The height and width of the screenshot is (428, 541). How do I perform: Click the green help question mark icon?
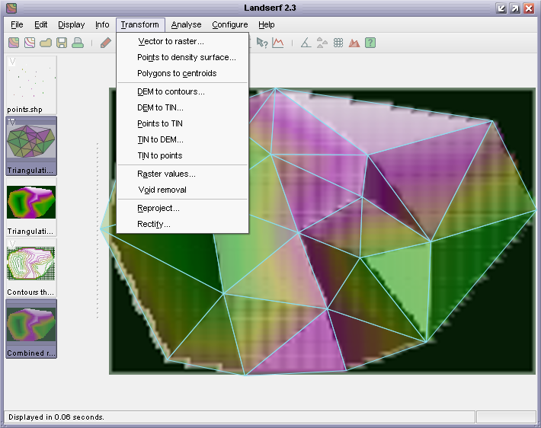coord(370,43)
